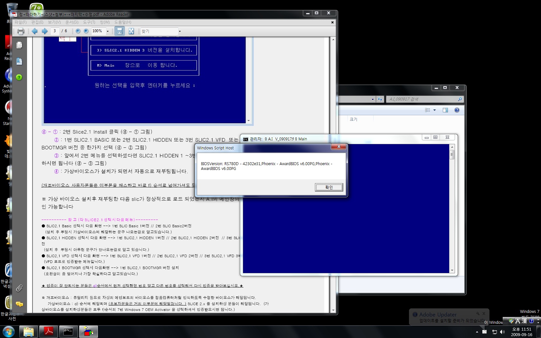Open the 편집(E) menu
541x338 pixels.
37,22
